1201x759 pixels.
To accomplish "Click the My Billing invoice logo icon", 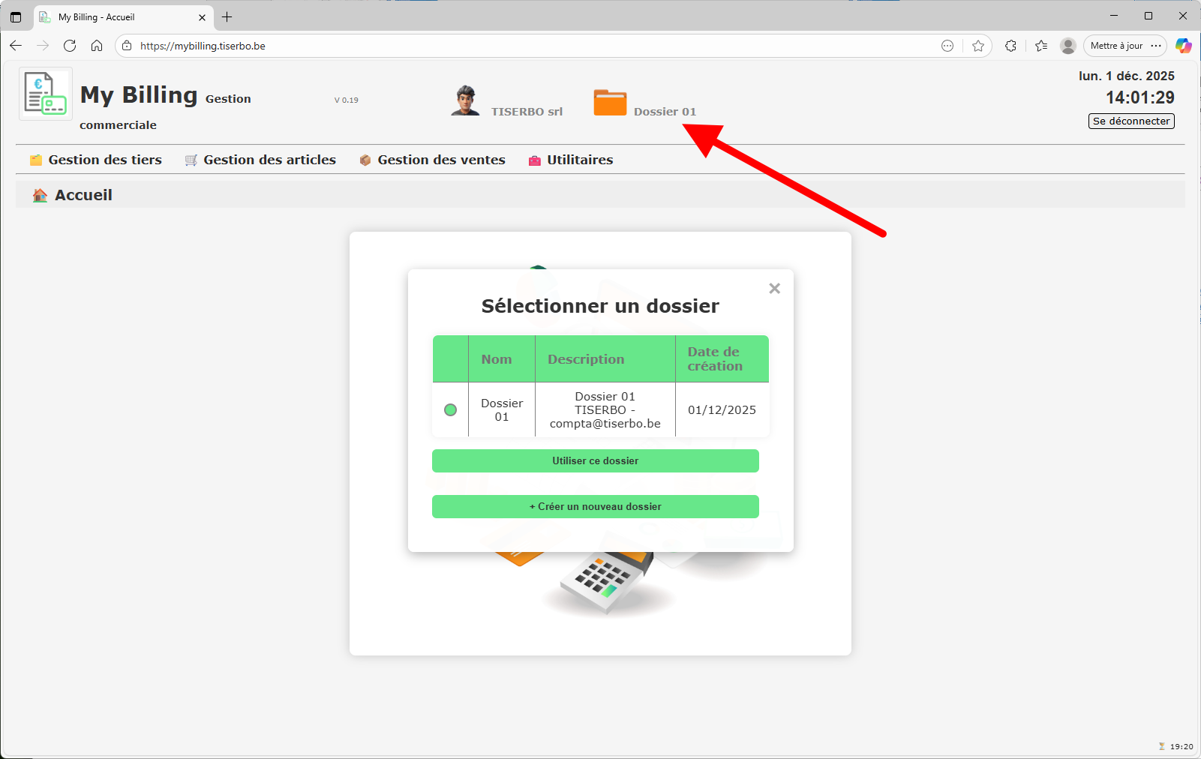I will click(45, 94).
